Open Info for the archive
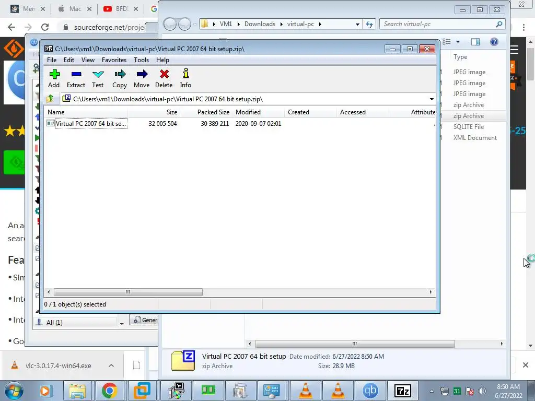The height and width of the screenshot is (401, 535). coord(185,78)
